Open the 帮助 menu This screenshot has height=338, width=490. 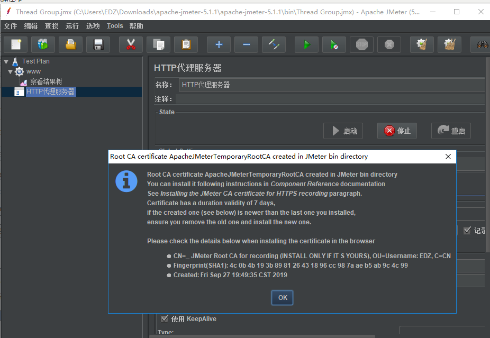pos(136,26)
